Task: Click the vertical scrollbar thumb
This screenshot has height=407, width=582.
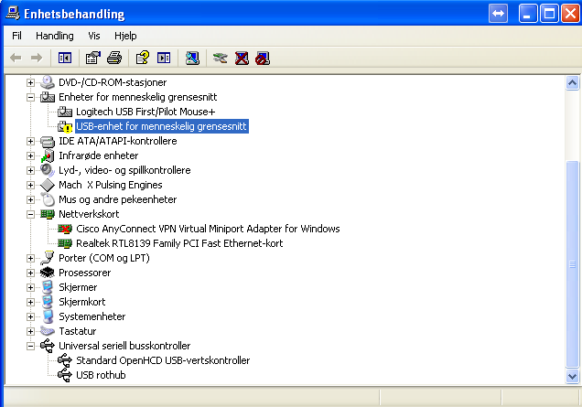Action: click(x=572, y=264)
